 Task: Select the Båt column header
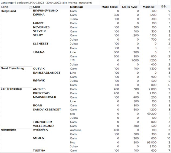pyautogui.click(x=164, y=6)
